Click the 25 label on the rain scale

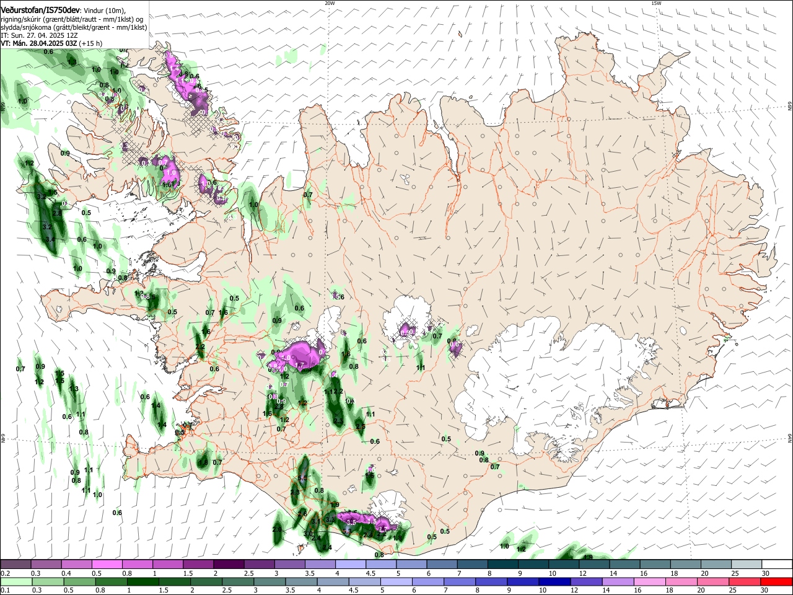coord(732,590)
